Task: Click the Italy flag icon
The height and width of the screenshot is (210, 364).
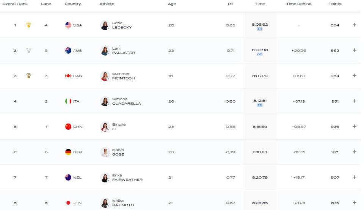Action: [68, 101]
